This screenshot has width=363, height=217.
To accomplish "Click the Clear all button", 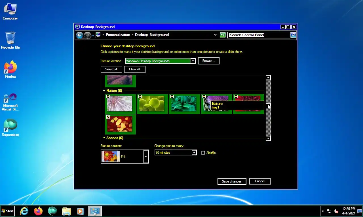I will (134, 69).
